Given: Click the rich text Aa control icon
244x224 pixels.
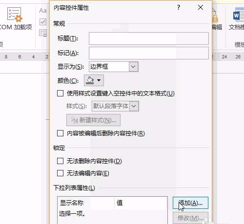Looking at the screenshot, I should 43,11.
